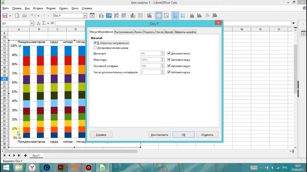Click the New document icon

(17, 16)
